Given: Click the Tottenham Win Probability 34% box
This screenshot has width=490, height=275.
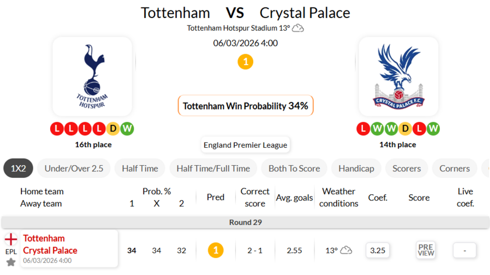Looking at the screenshot, I should 246,106.
